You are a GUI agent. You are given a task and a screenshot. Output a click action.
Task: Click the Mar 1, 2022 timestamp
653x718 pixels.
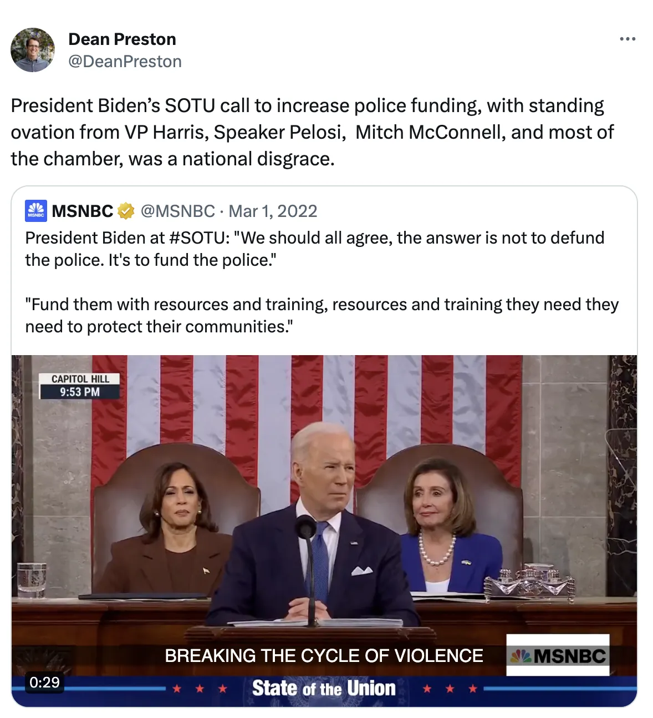[x=273, y=211]
